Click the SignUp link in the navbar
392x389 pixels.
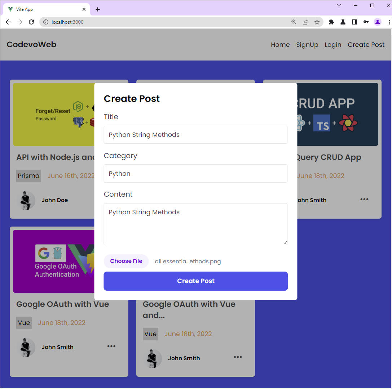click(x=307, y=45)
